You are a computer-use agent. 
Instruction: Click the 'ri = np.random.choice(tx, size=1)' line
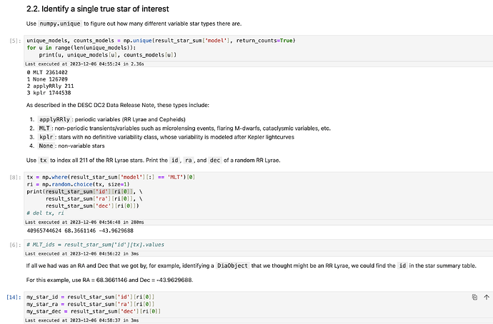(78, 184)
